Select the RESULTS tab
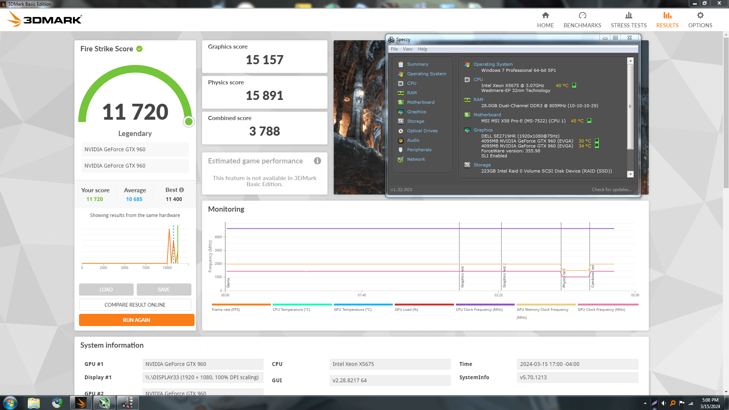The width and height of the screenshot is (729, 410). (667, 20)
